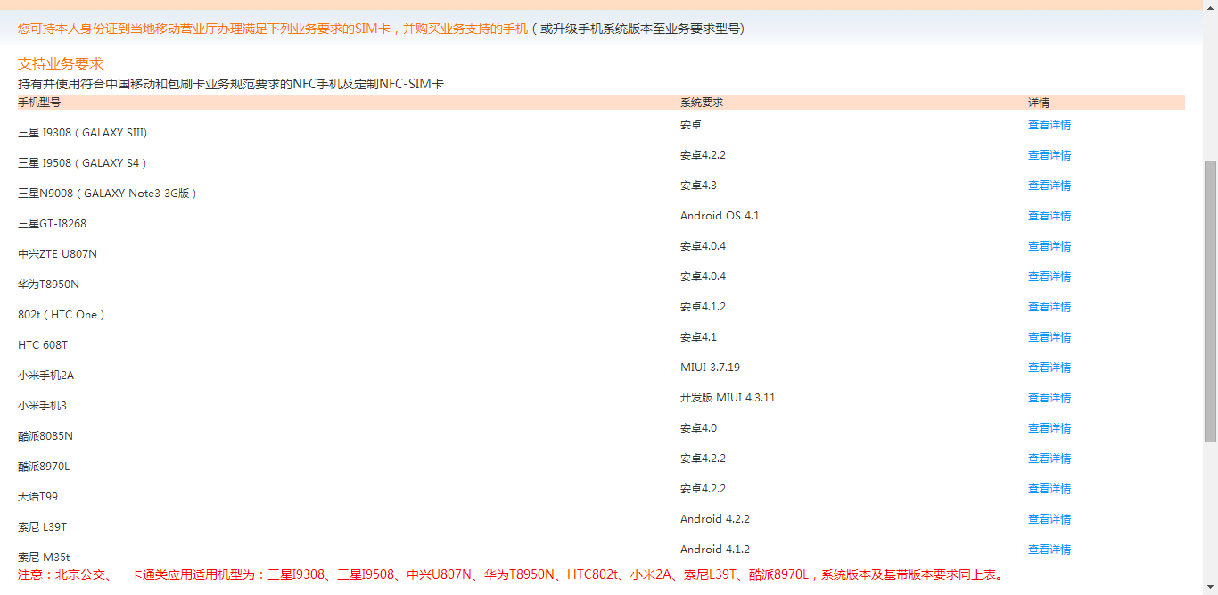The height and width of the screenshot is (595, 1218).
Task: Open 查看详情 for 酷派8970L
Action: (x=1049, y=459)
